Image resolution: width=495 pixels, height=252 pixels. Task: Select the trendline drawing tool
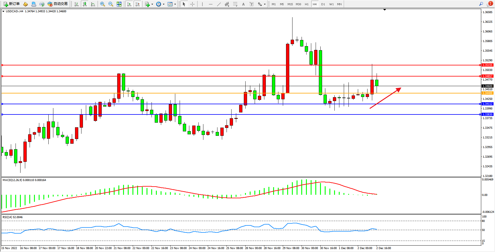pos(219,4)
